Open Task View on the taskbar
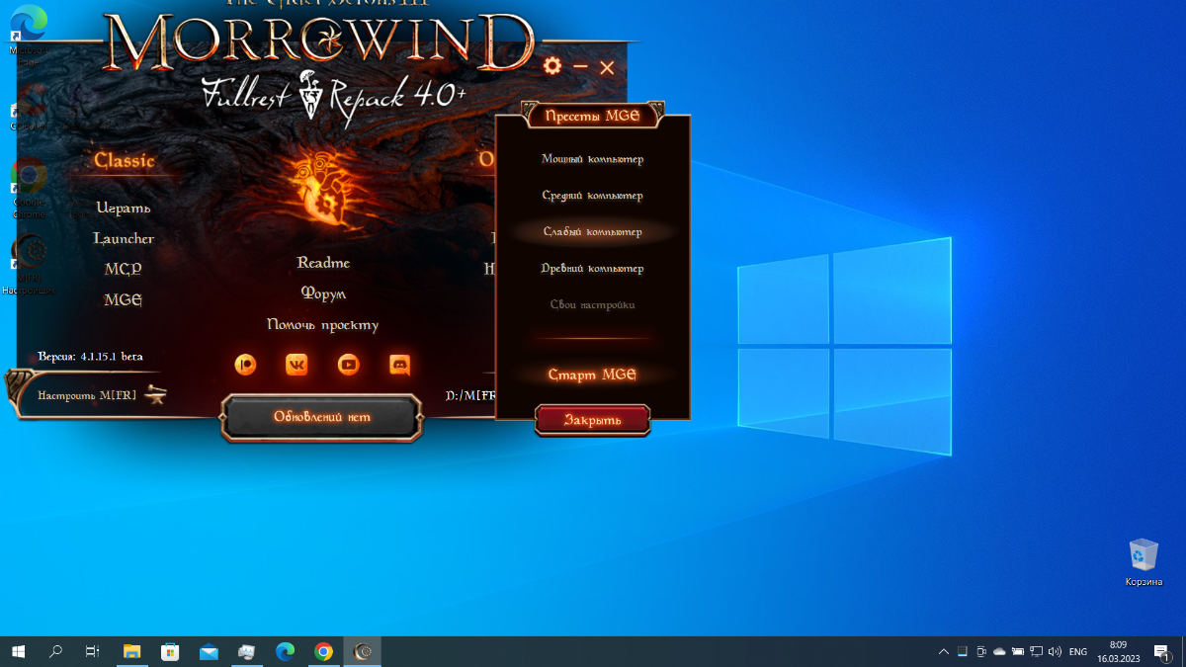Screen dimensions: 1186x667 [93, 651]
